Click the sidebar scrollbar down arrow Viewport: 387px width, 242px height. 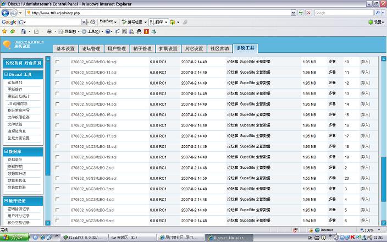(48, 223)
